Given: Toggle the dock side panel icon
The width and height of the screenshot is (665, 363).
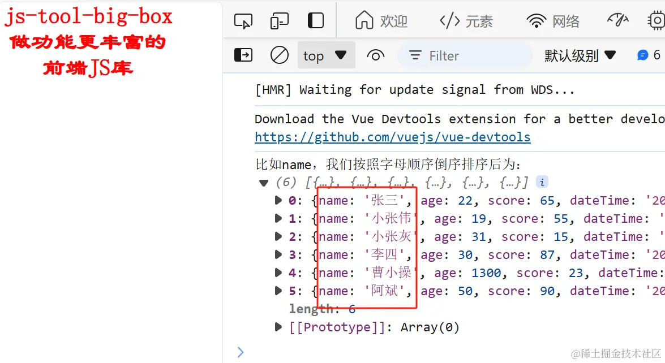Looking at the screenshot, I should [x=316, y=20].
